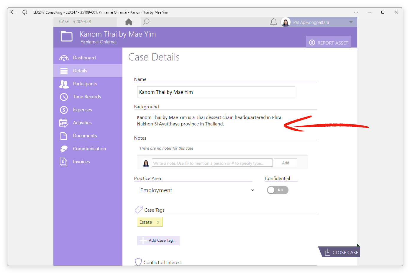The width and height of the screenshot is (410, 273).
Task: Open the Practice Area Employment dropdown
Action: click(x=197, y=190)
